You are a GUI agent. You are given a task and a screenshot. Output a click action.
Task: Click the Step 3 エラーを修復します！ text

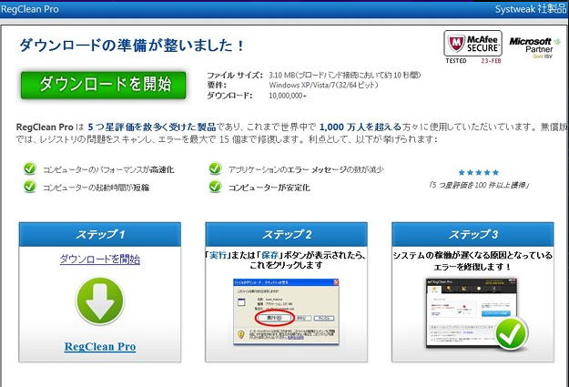pyautogui.click(x=472, y=267)
